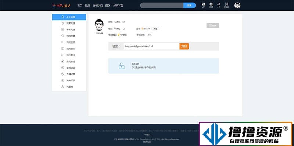Screen dimensions: 294x146
Task: Click the gray button at top right
Action: (x=212, y=26)
